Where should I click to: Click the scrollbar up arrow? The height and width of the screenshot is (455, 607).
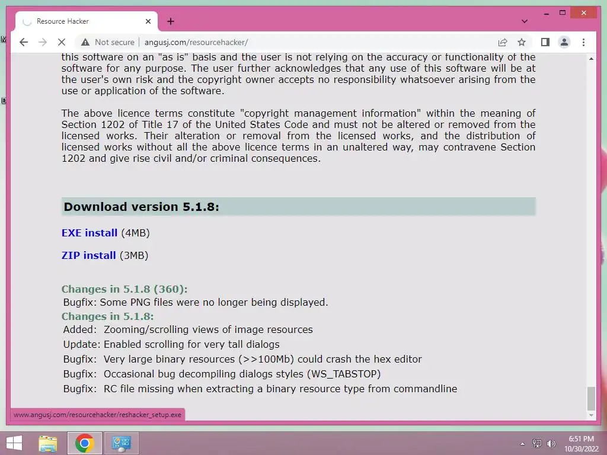tap(591, 59)
